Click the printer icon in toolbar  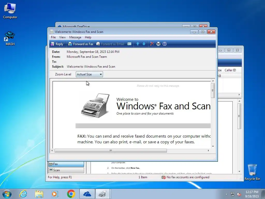click(158, 44)
